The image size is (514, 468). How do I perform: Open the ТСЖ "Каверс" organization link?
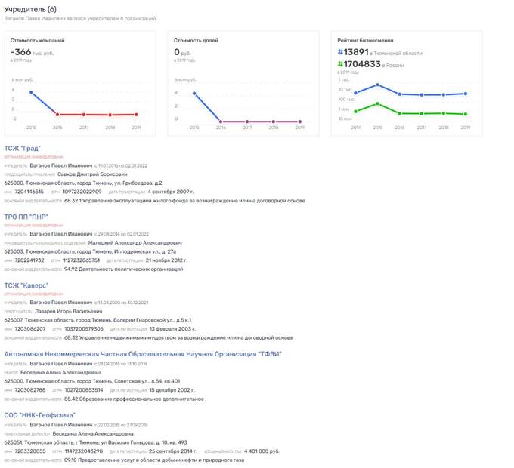[26, 285]
